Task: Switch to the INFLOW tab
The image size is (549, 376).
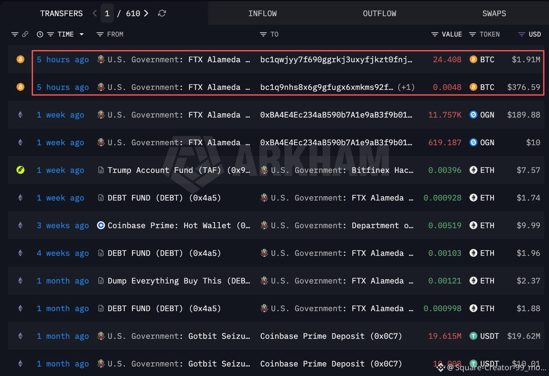Action: pos(262,13)
